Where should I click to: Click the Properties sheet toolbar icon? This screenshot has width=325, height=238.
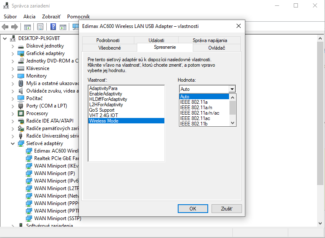40,27
